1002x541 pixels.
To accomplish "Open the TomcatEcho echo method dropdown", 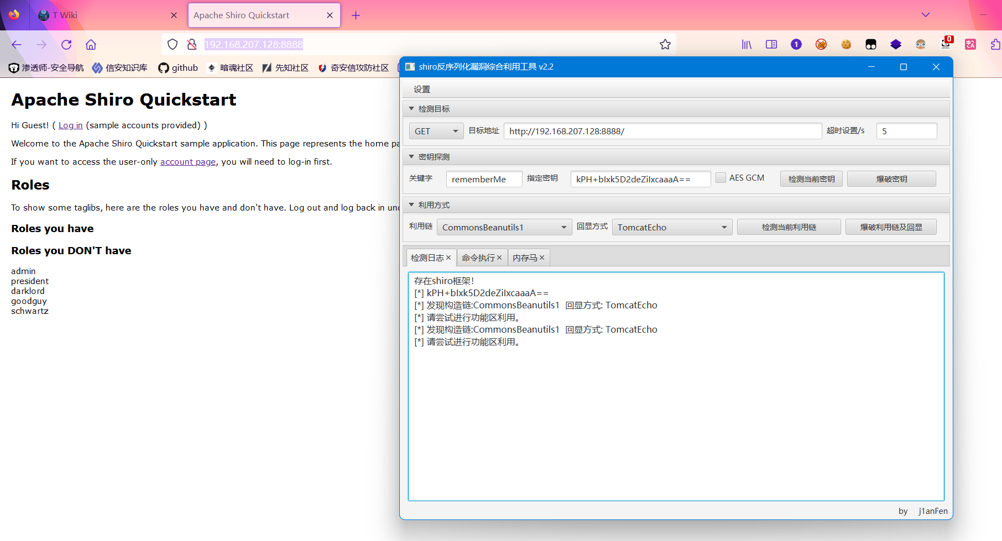I will click(672, 228).
